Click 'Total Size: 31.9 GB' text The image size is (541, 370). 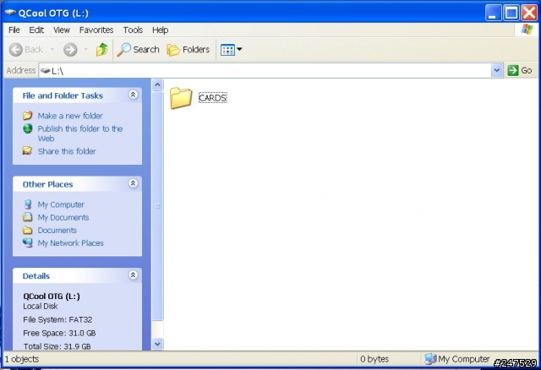tap(57, 346)
